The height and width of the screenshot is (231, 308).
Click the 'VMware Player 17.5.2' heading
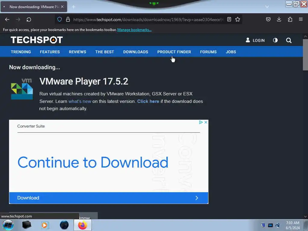click(x=84, y=81)
